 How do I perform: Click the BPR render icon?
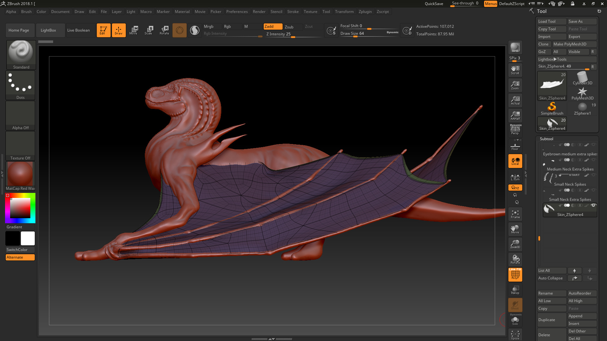pyautogui.click(x=515, y=47)
